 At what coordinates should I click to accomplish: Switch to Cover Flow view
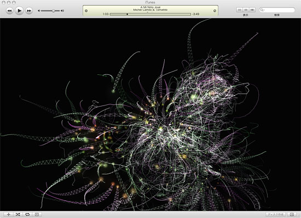coord(252,10)
